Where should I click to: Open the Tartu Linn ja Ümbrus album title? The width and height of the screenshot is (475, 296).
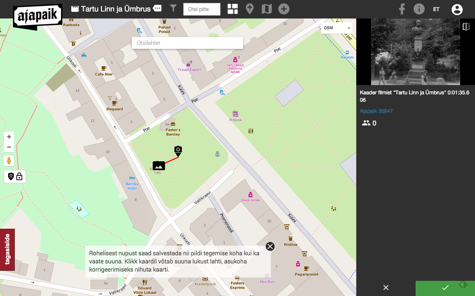click(116, 9)
